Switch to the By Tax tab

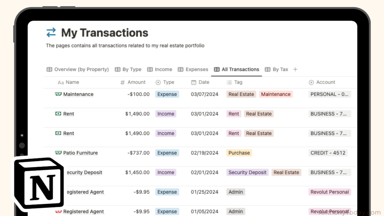coord(276,69)
